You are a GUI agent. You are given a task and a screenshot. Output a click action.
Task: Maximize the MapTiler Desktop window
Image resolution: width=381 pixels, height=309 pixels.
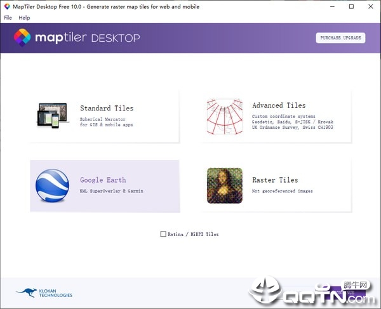tap(351, 6)
